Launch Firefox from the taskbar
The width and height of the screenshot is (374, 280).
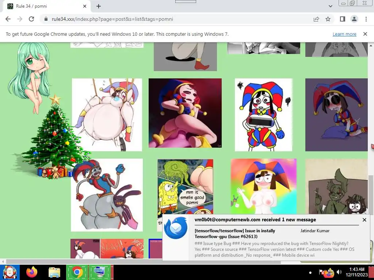pos(32,272)
